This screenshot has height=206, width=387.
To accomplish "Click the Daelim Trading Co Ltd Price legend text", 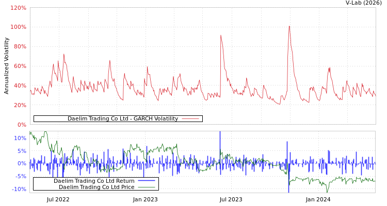I will [x=96, y=187].
